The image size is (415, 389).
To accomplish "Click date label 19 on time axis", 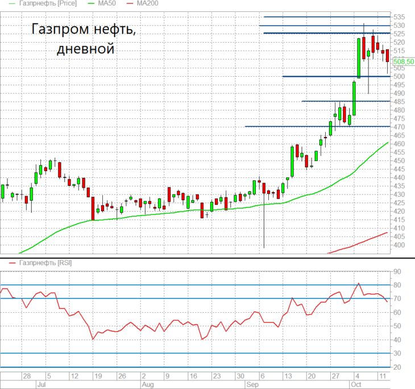I will (x=98, y=376).
